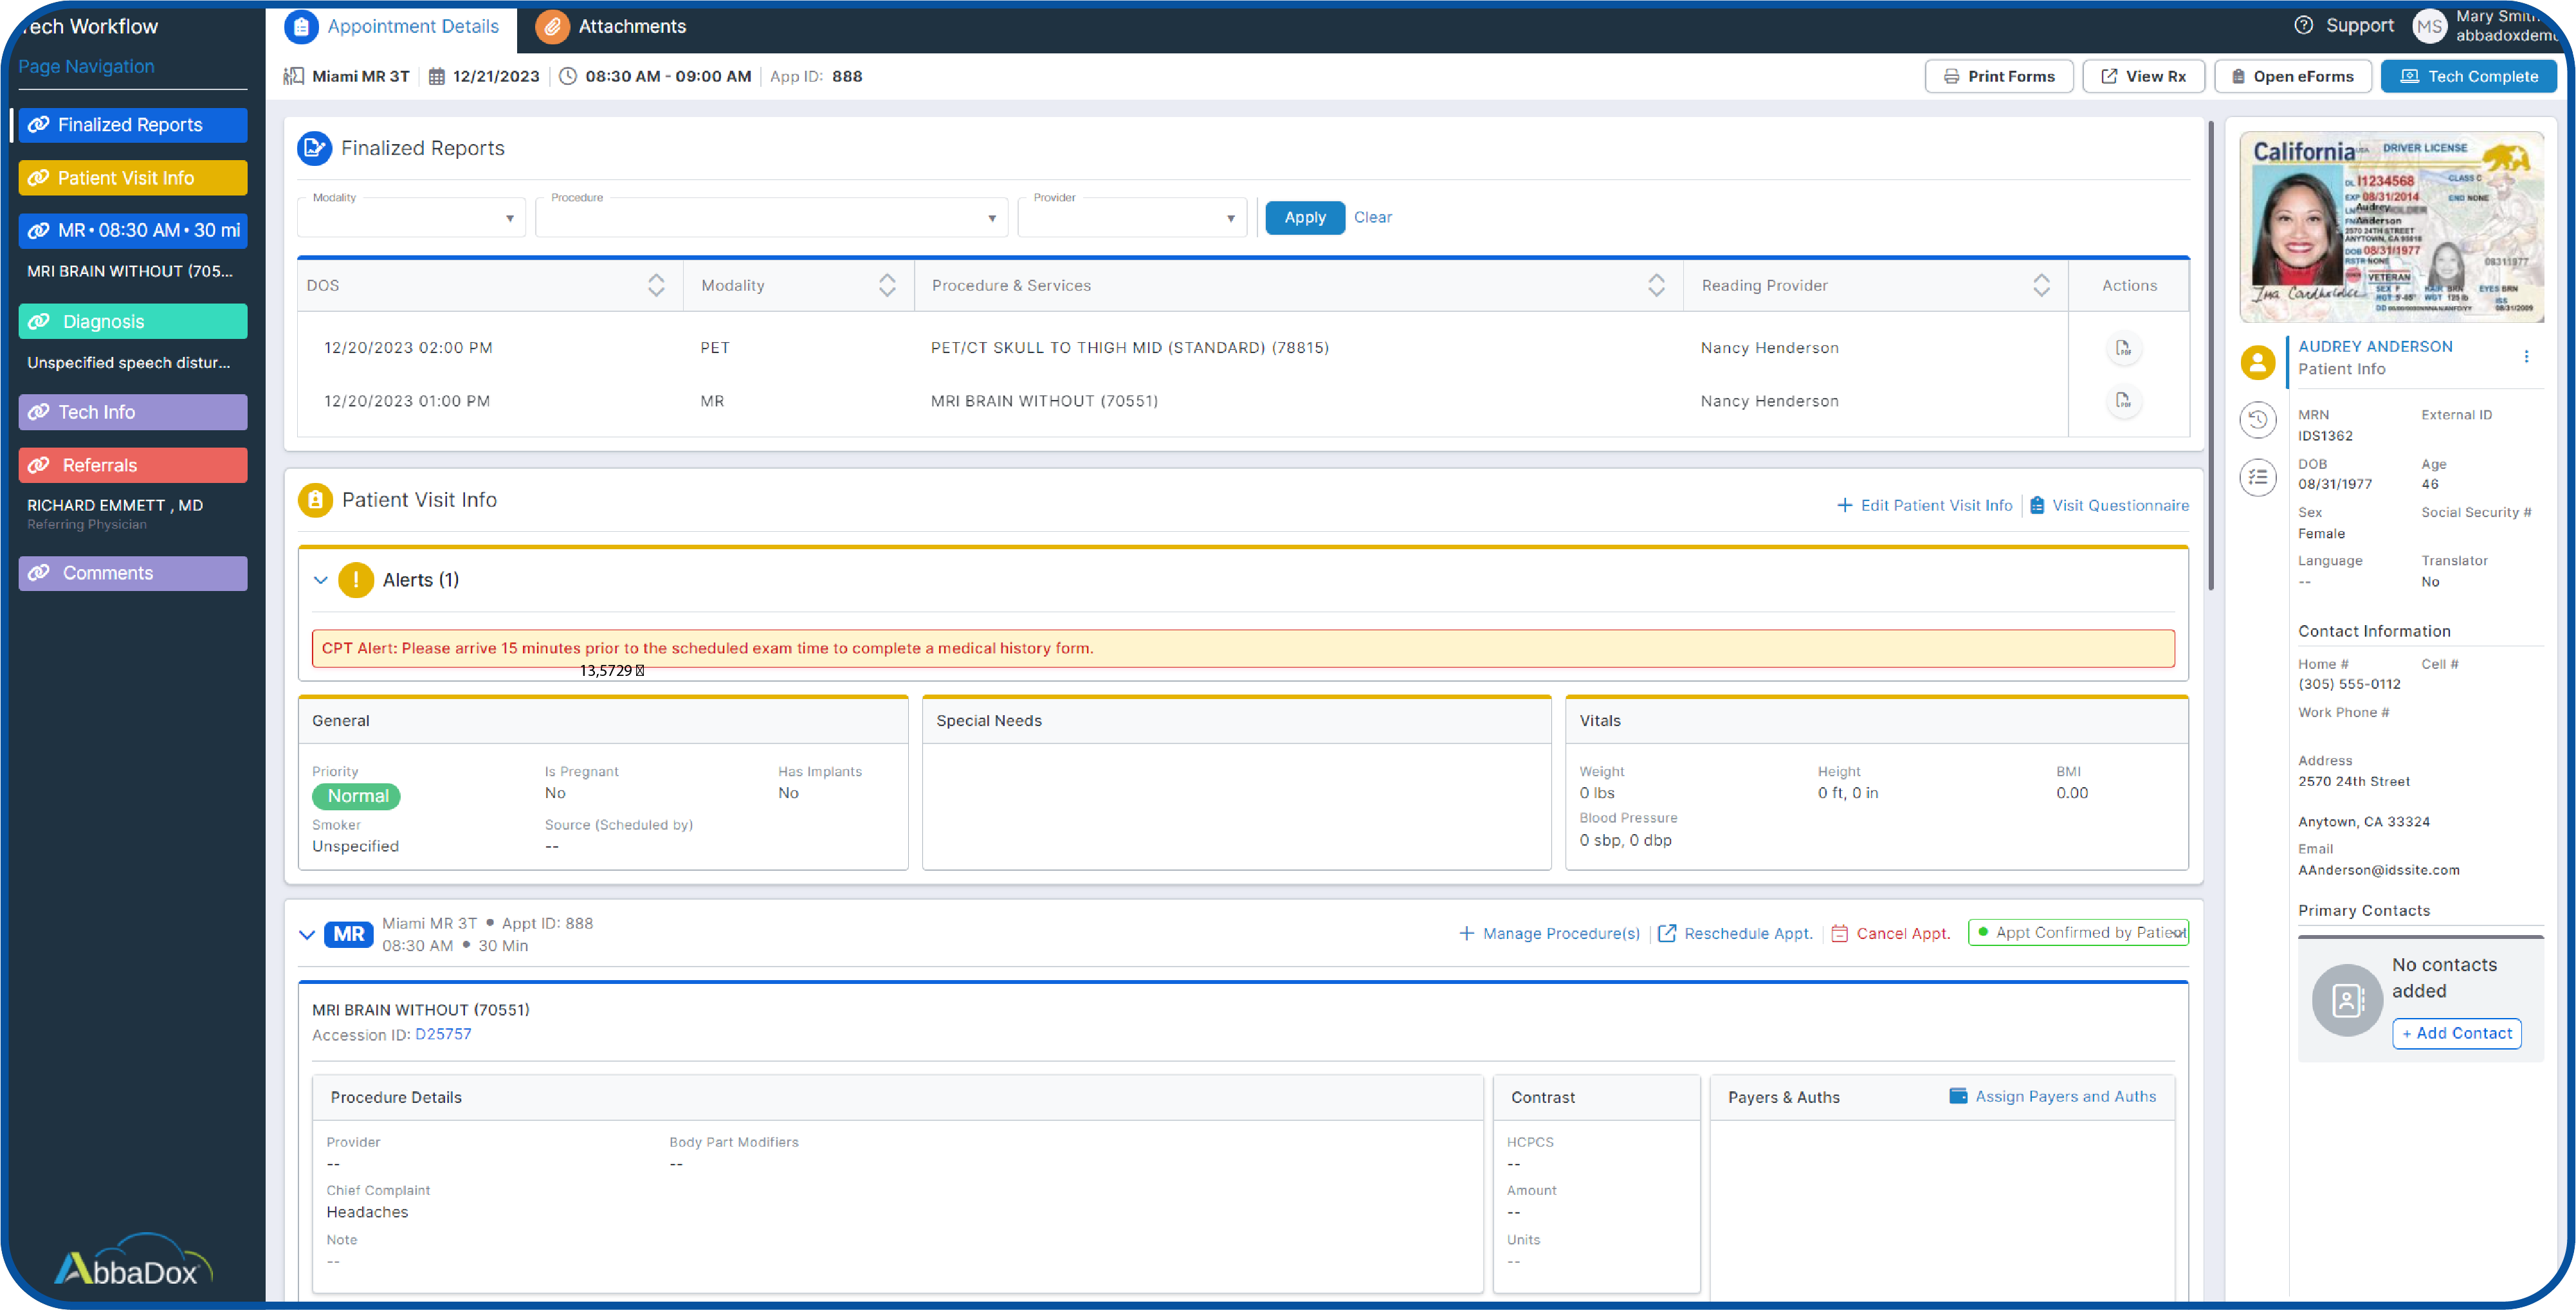Viewport: 2576px width, 1310px height.
Task: Click the Visit Questionnaire icon
Action: tap(2037, 505)
